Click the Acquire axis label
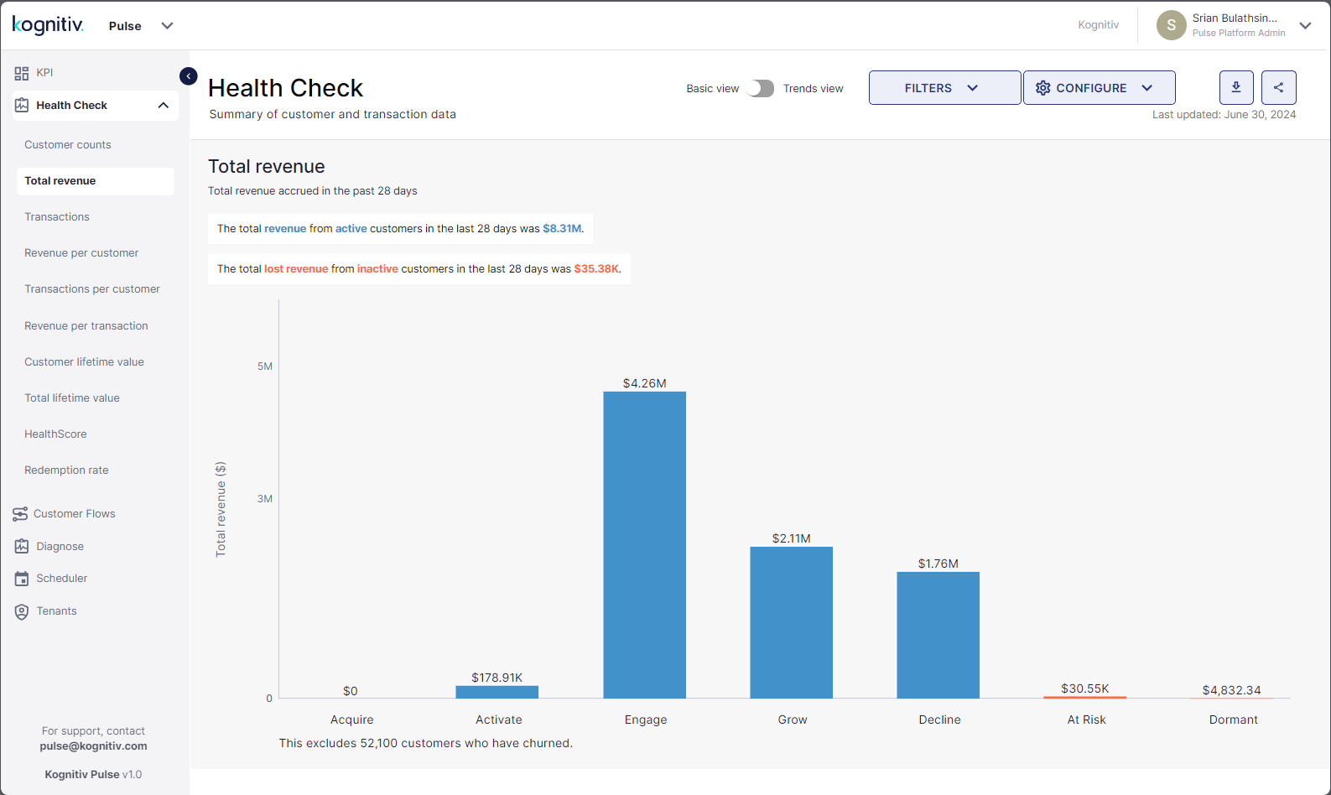 coord(352,720)
